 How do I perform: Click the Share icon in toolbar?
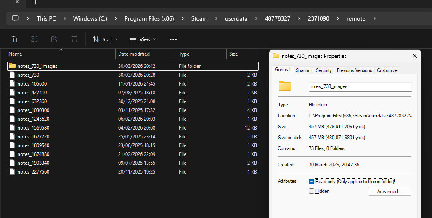54,39
